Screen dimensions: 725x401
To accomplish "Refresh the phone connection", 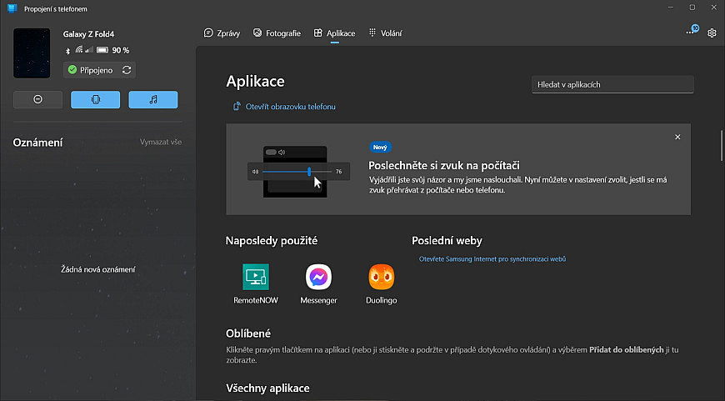I will pos(127,70).
